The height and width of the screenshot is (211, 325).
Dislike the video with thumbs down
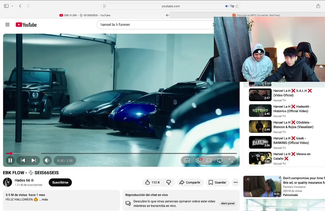point(169,182)
